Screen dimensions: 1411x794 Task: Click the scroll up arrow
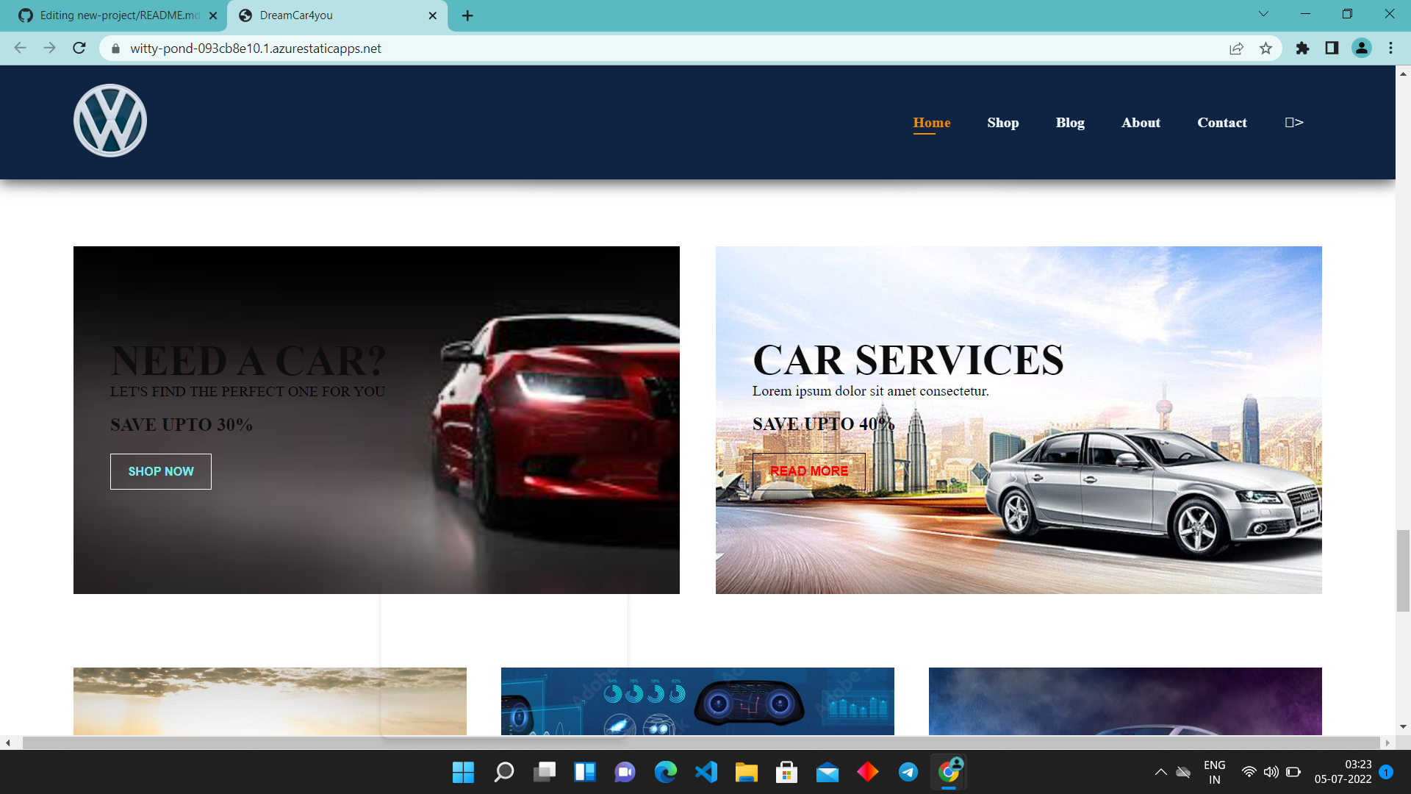coord(1403,74)
